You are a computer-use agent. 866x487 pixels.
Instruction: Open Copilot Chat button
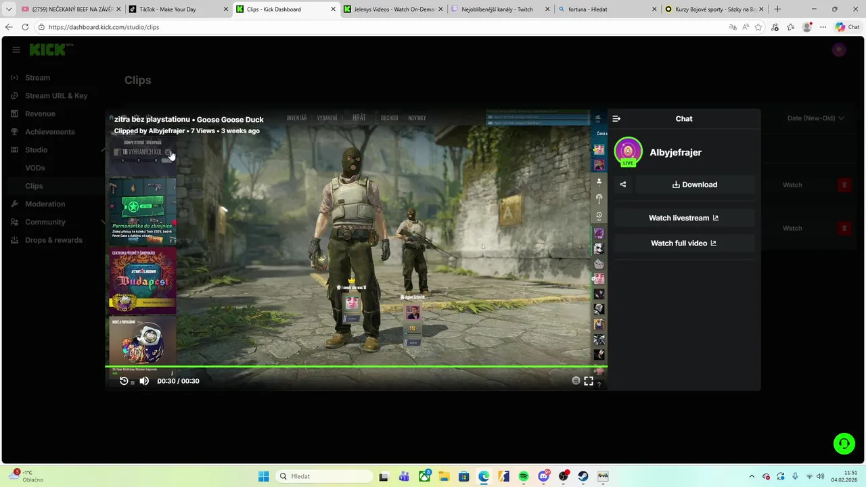[x=848, y=27]
